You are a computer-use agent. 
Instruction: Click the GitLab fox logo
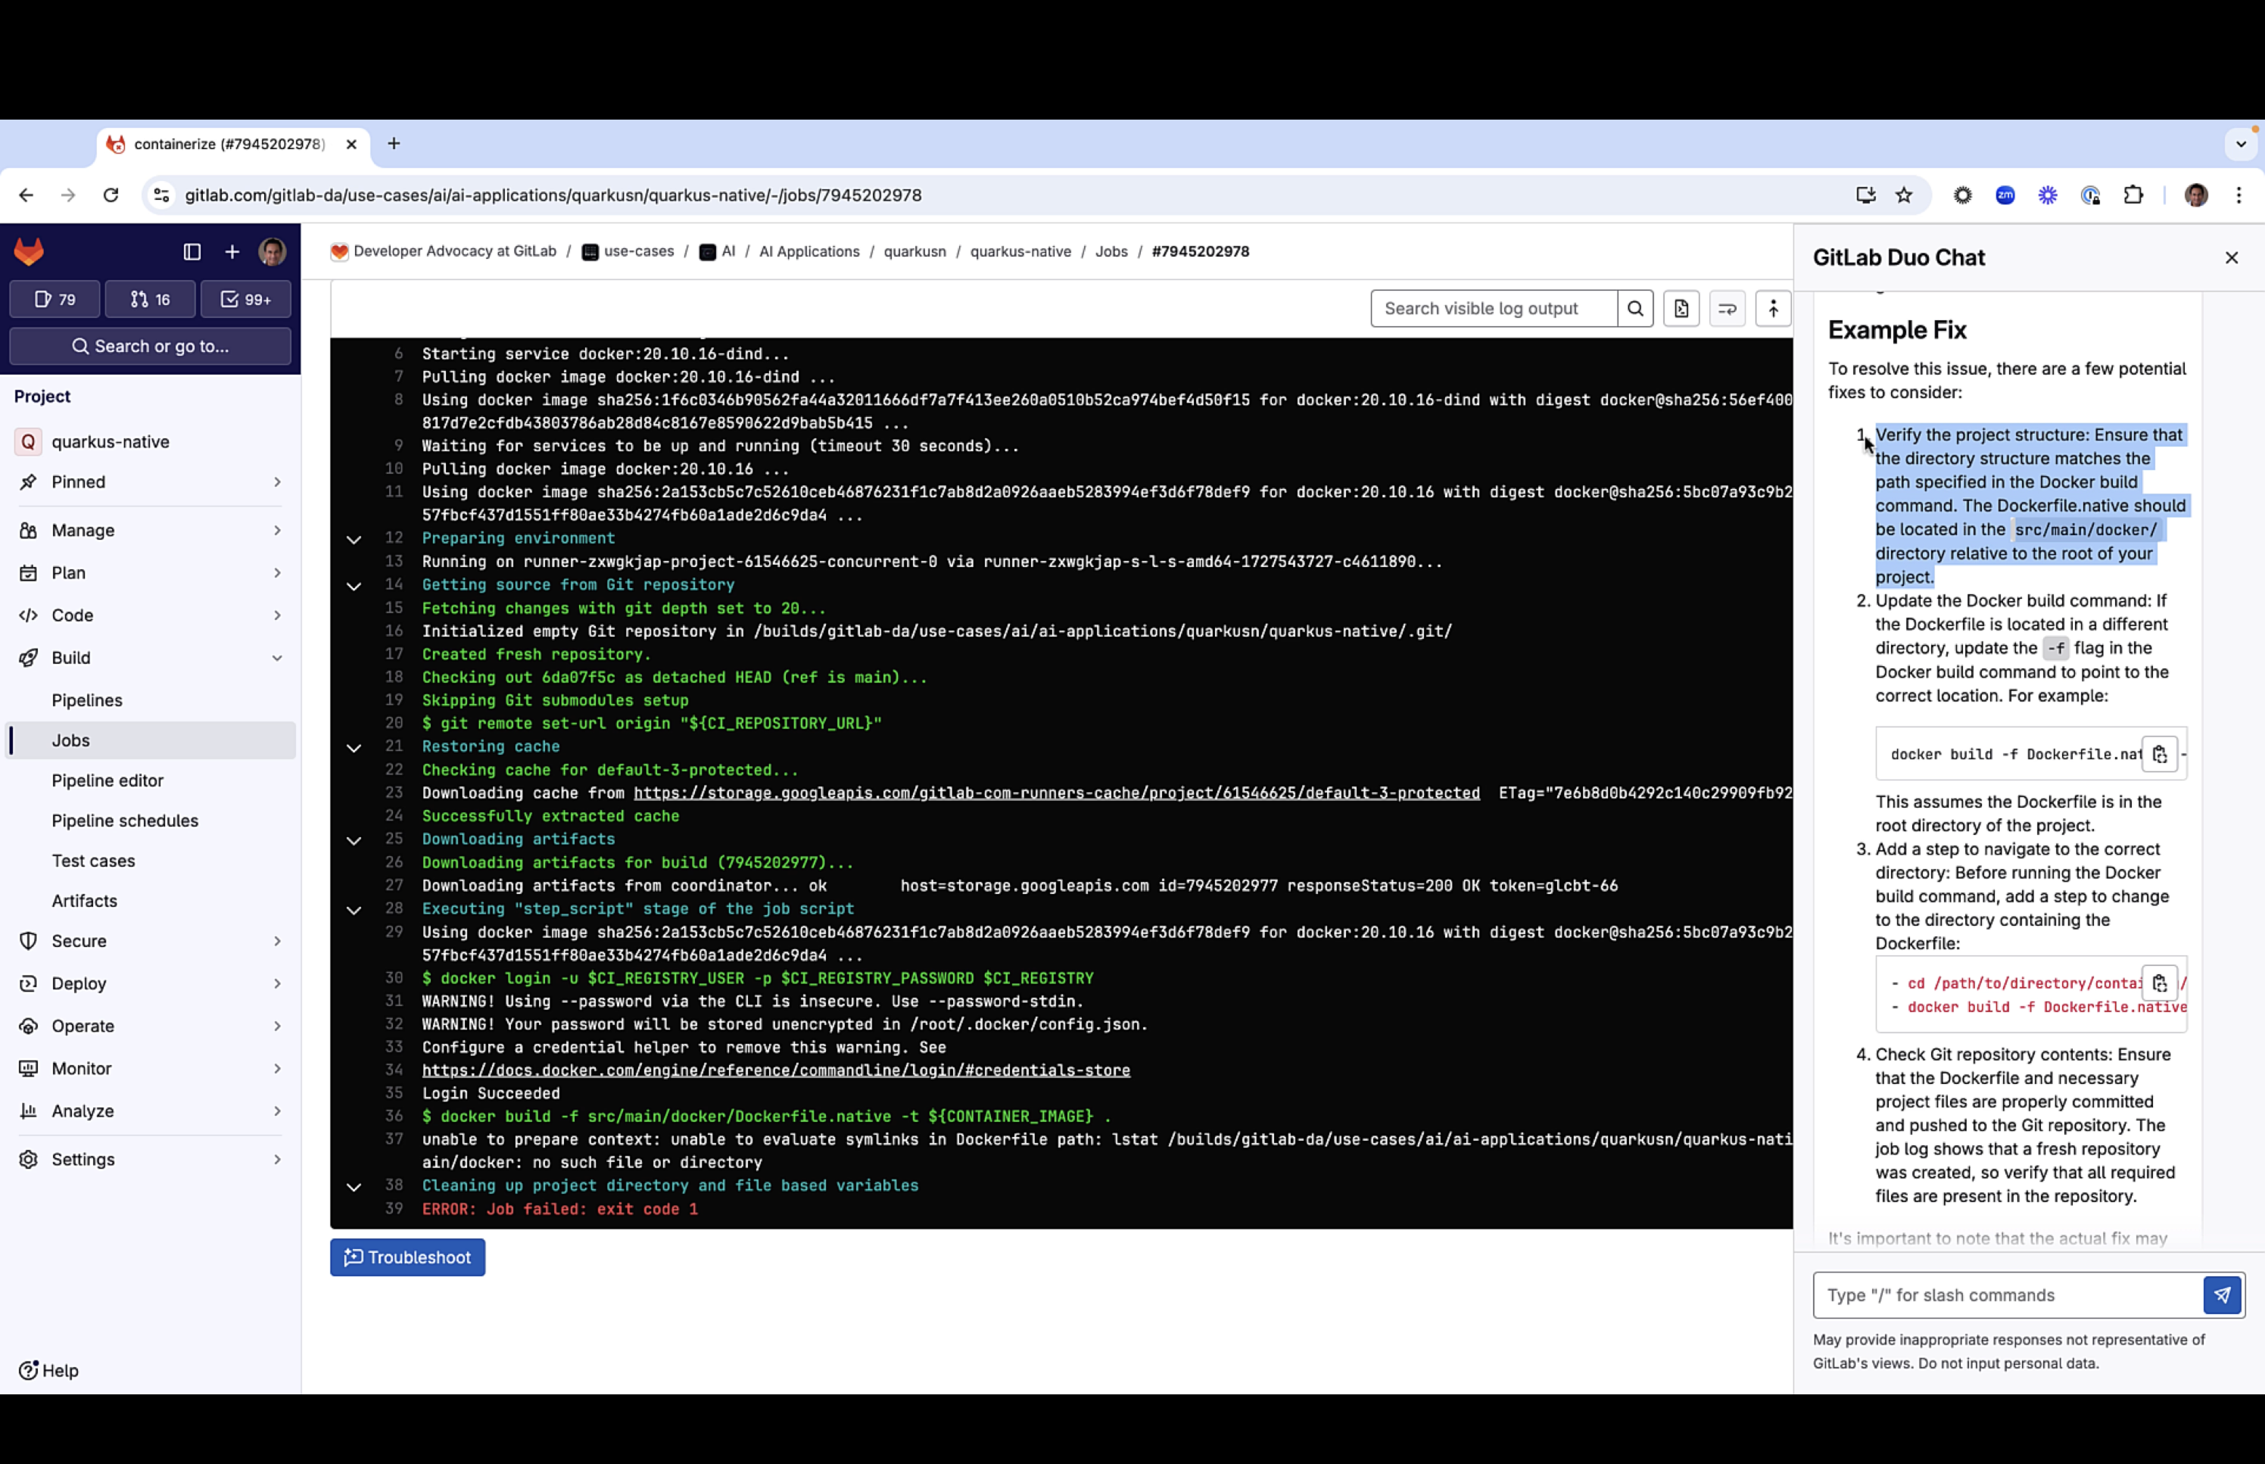(29, 252)
